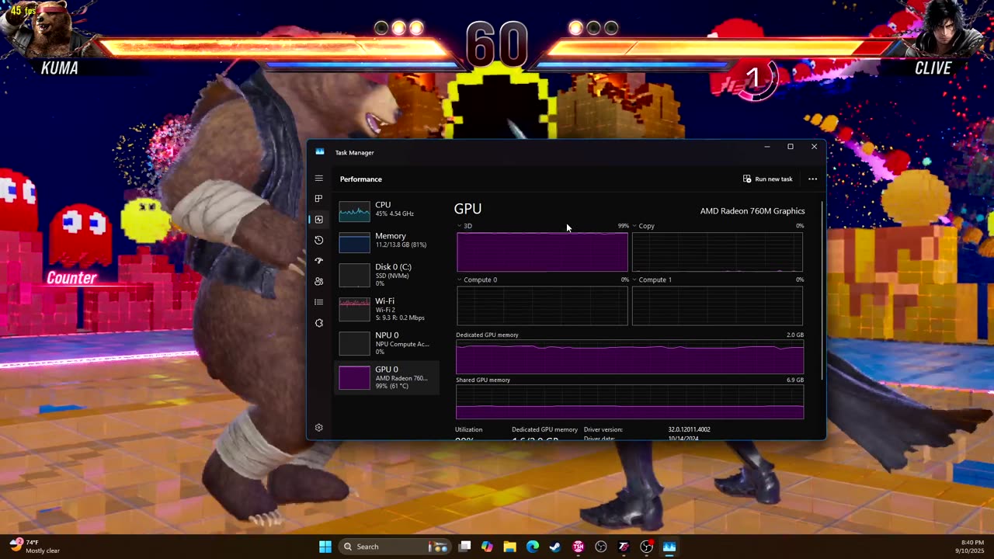Open Steam from the taskbar

point(555,547)
